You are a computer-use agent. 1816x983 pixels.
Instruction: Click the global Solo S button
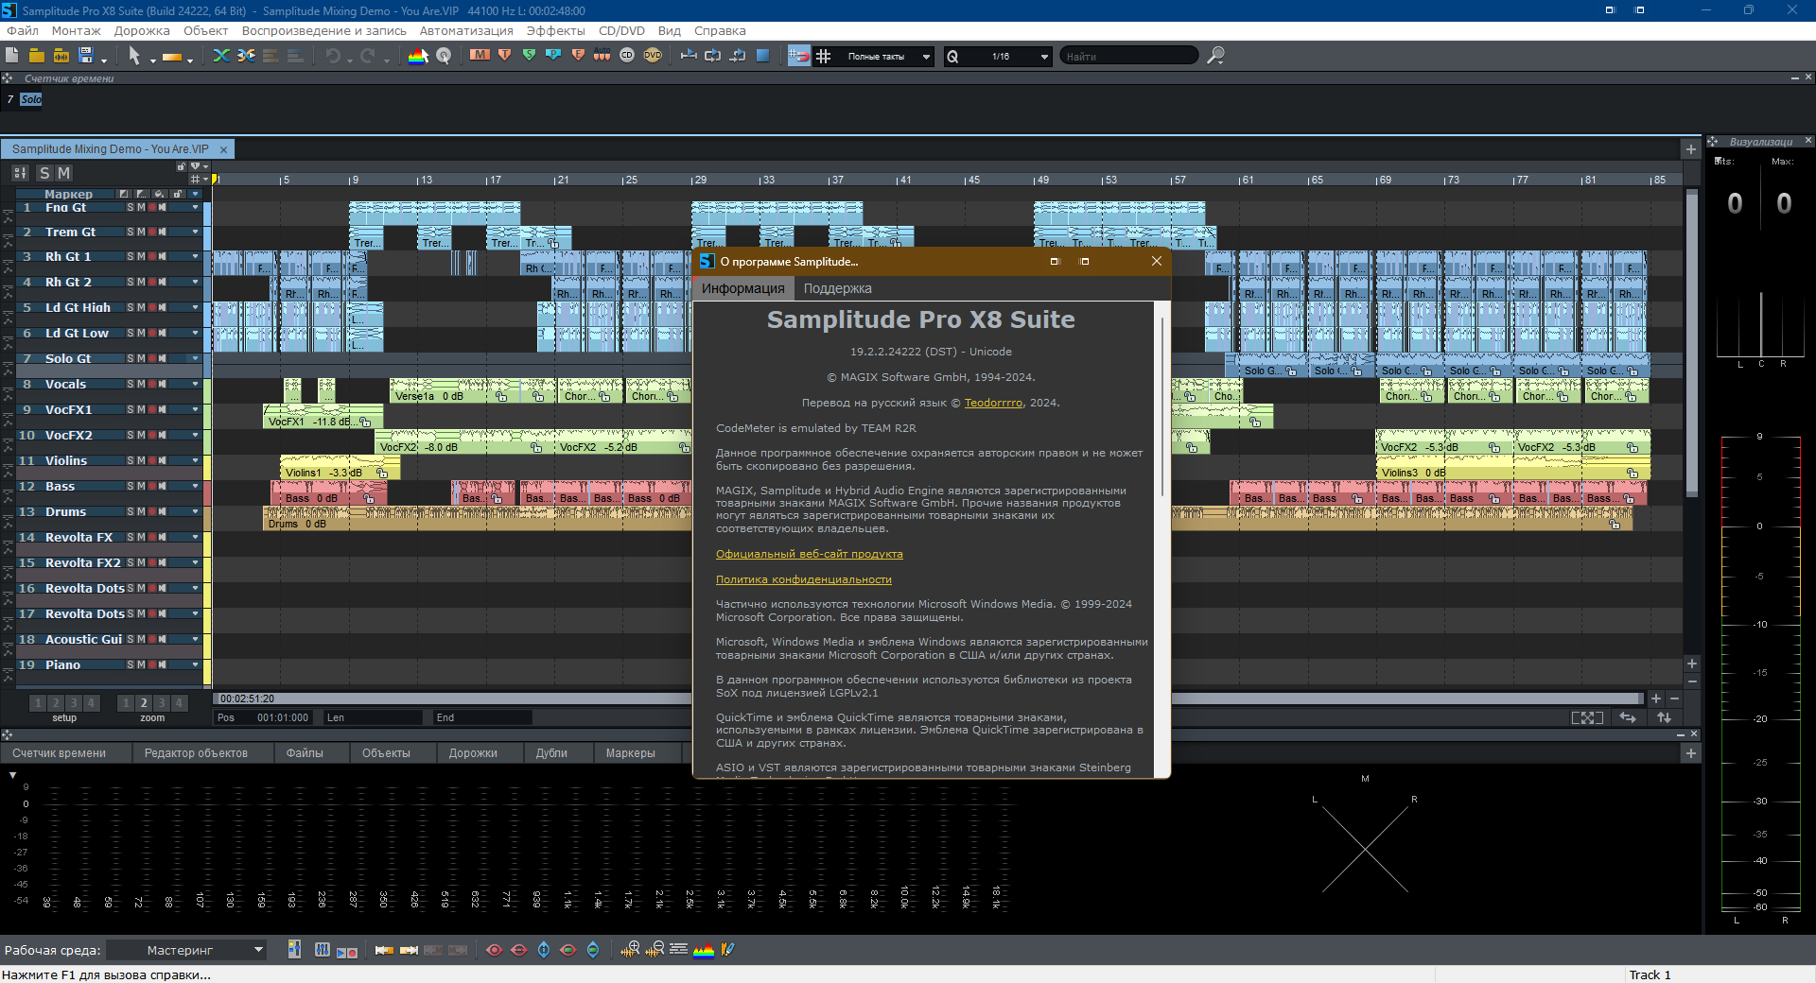44,173
